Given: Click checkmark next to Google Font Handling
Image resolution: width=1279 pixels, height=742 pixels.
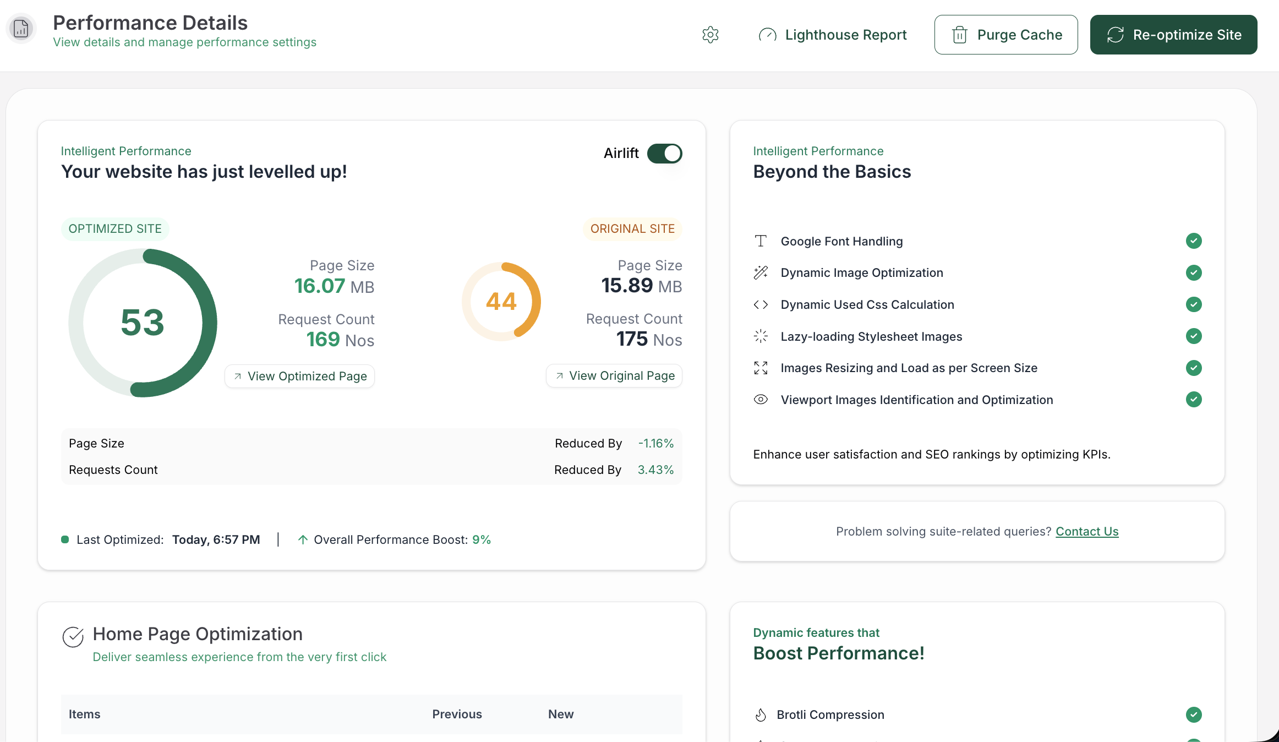Looking at the screenshot, I should point(1194,241).
